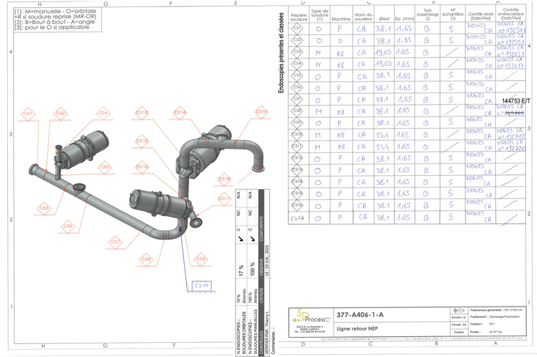Click the CS13 callout diamond above the pipe

tap(142, 113)
